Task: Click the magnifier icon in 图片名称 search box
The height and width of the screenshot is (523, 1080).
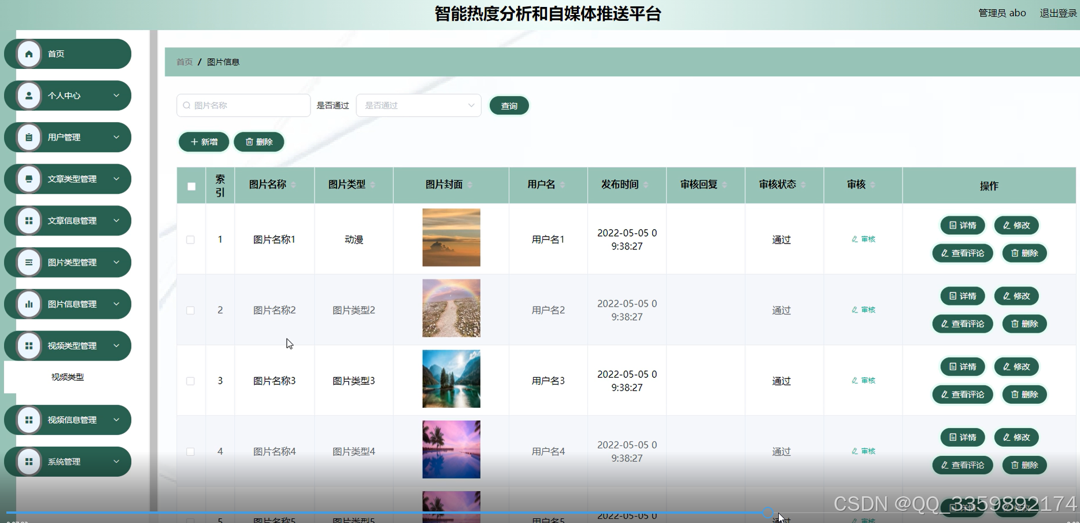Action: [186, 105]
